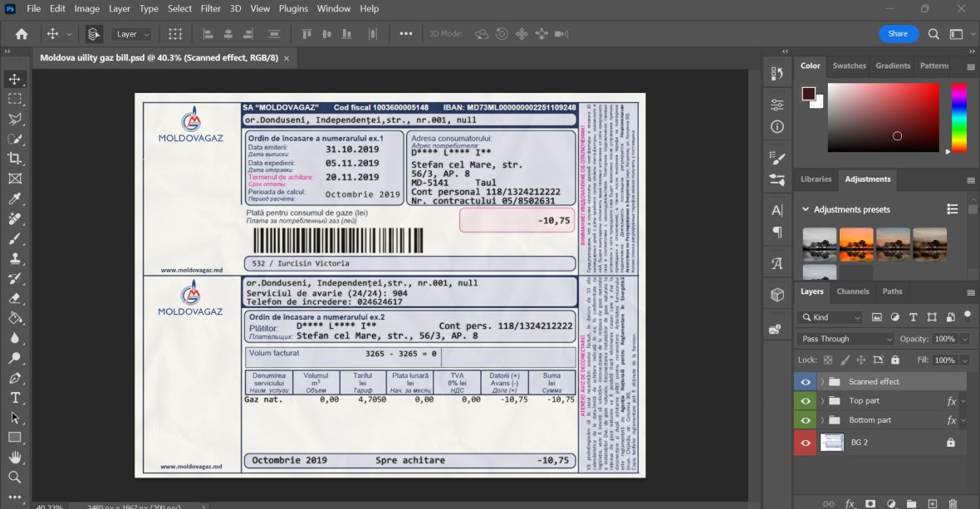The image size is (980, 509).
Task: Open the Opacity value dropdown arrow
Action: coord(964,339)
